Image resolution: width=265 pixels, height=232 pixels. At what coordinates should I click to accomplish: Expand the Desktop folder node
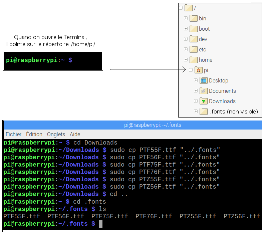[x=196, y=80]
